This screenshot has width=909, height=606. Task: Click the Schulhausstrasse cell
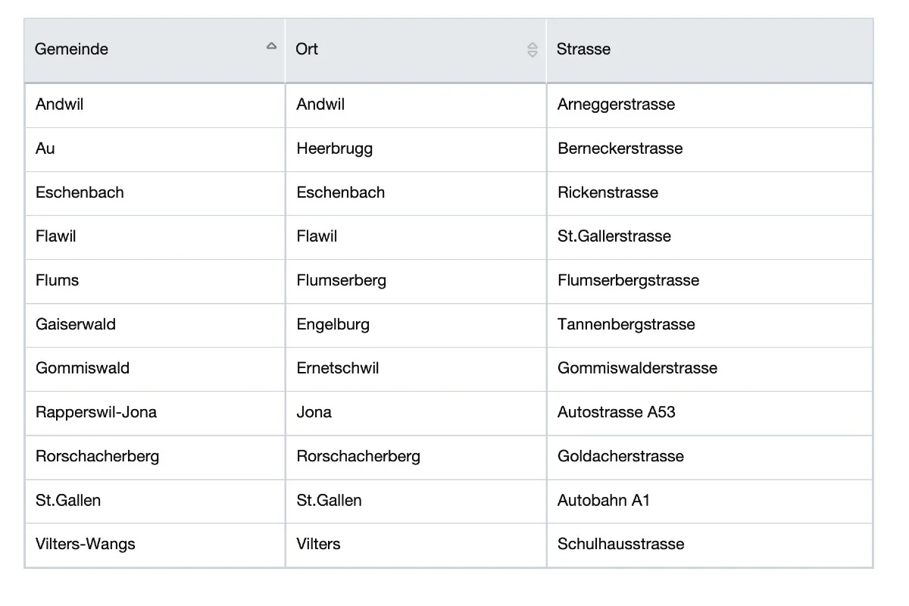[710, 545]
